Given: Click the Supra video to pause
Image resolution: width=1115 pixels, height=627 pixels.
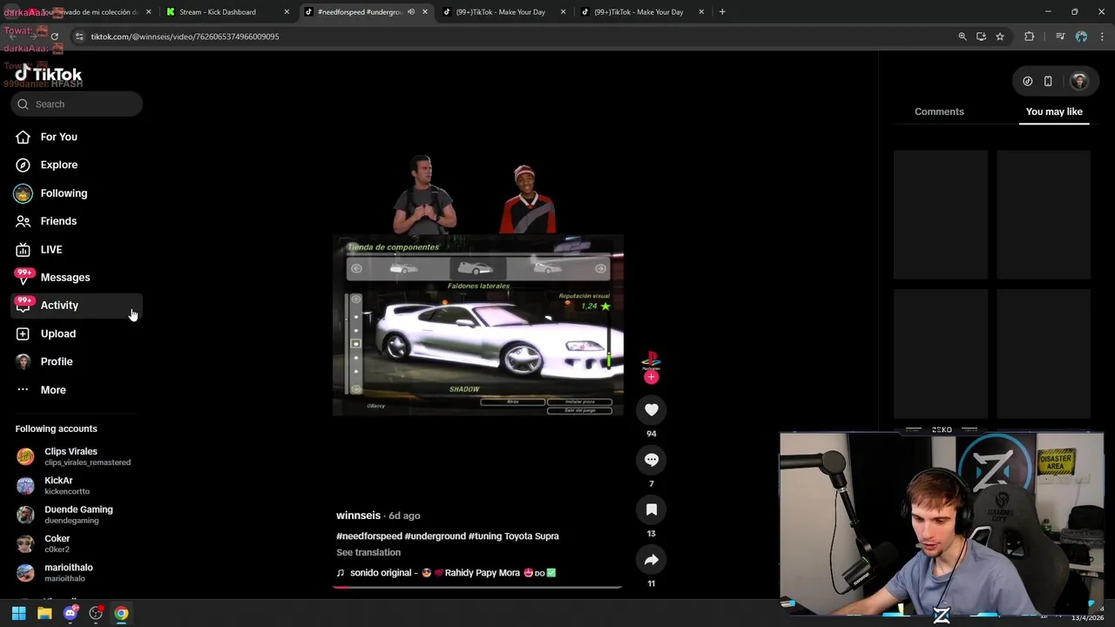Looking at the screenshot, I should pyautogui.click(x=477, y=324).
